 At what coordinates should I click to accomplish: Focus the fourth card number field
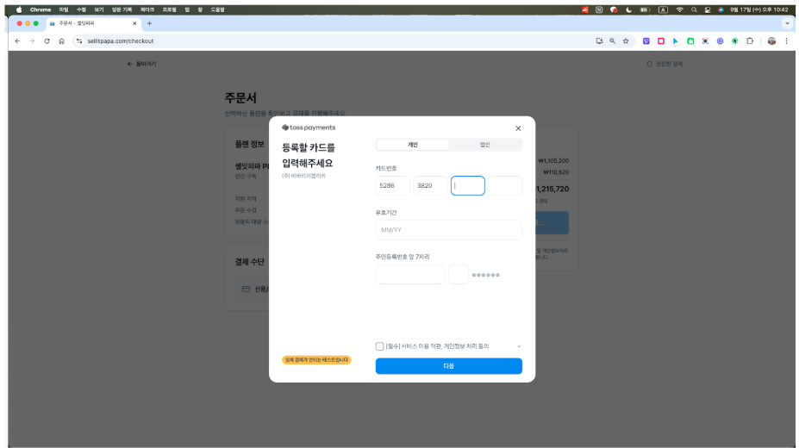click(x=505, y=186)
